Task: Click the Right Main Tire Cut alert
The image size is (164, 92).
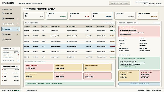Action: click(x=139, y=31)
